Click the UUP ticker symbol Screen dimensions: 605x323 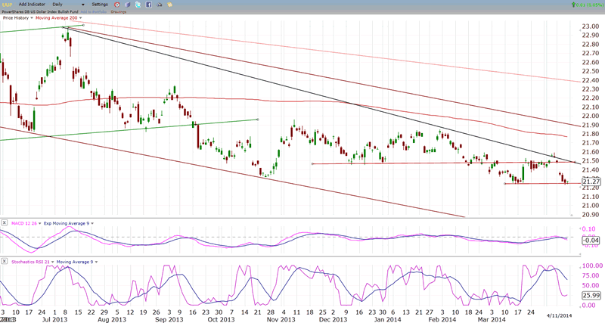(x=6, y=5)
